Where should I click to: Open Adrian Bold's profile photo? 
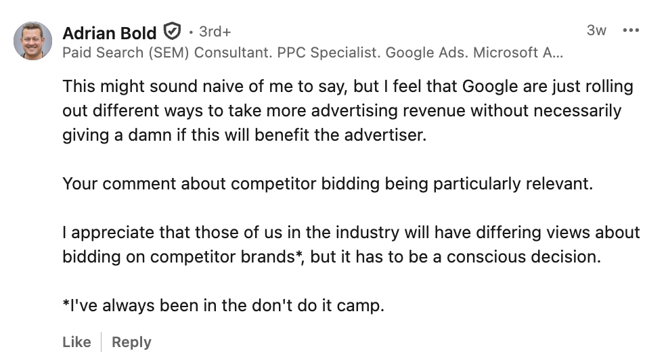[x=32, y=41]
